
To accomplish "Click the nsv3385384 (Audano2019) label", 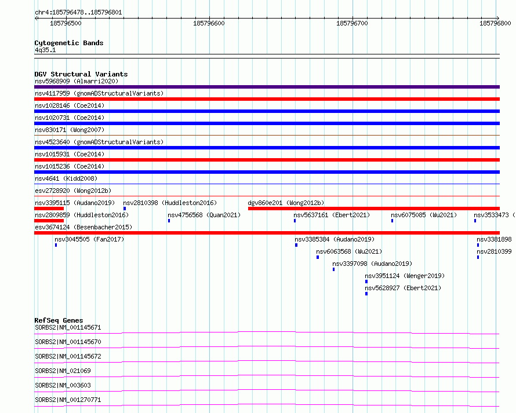I will pos(335,239).
